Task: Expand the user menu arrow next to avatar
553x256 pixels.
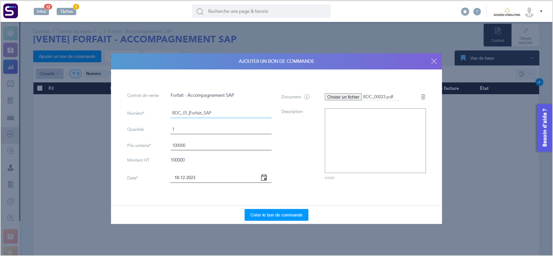Action: 541,11
